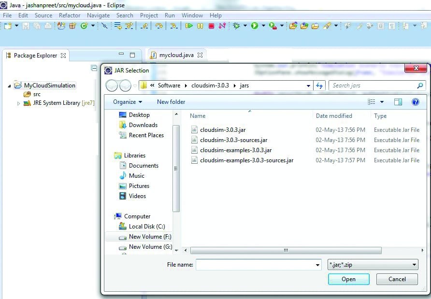
Task: Click the help icon in JAR Selection dialog
Action: pos(415,102)
